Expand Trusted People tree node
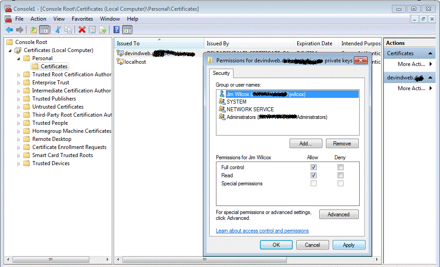This screenshot has width=440, height=267. point(18,123)
